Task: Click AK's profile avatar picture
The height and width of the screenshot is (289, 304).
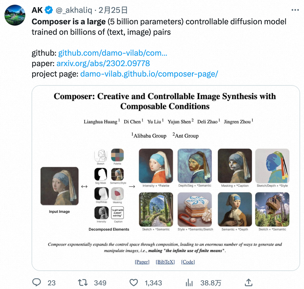Action: 15,15
